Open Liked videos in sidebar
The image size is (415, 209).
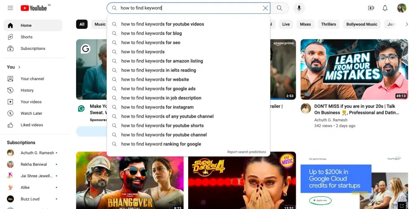coord(31,125)
